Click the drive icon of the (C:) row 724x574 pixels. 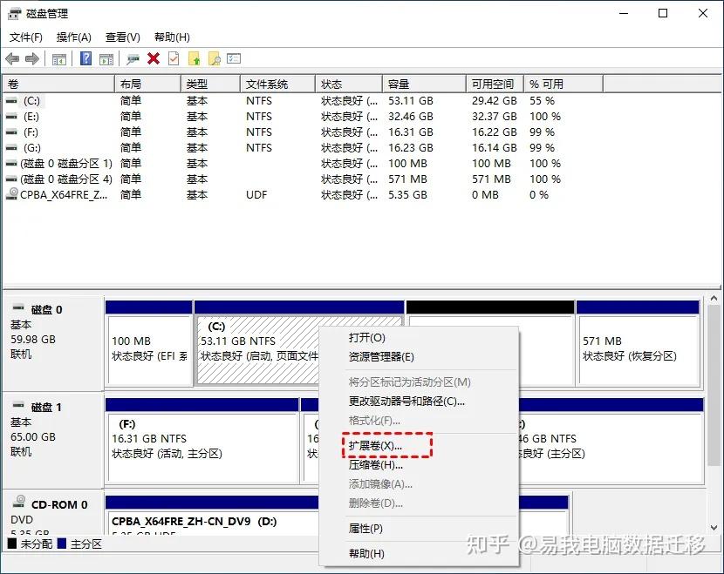click(11, 100)
